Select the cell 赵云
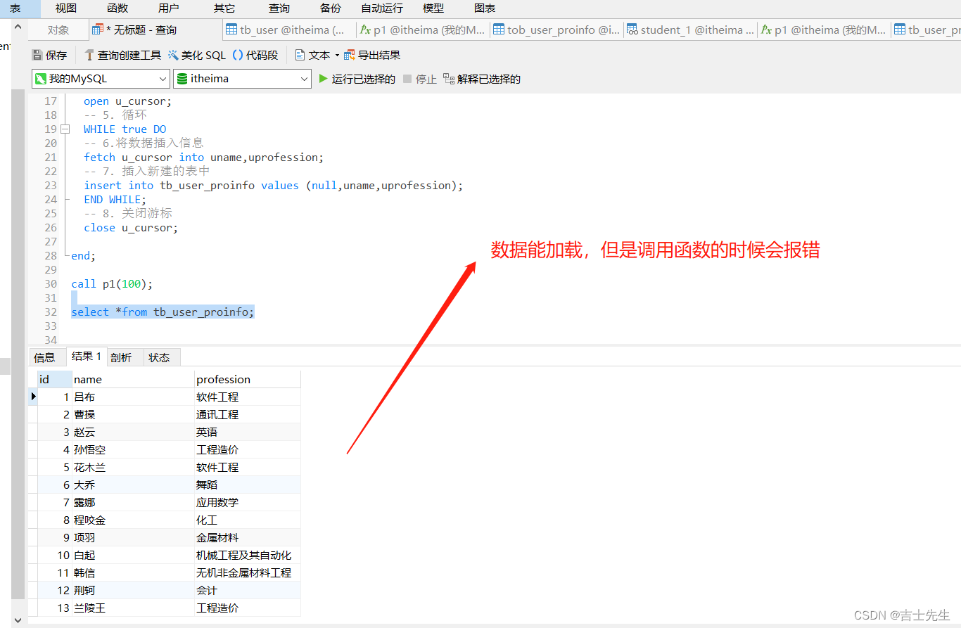This screenshot has width=961, height=628. click(133, 432)
